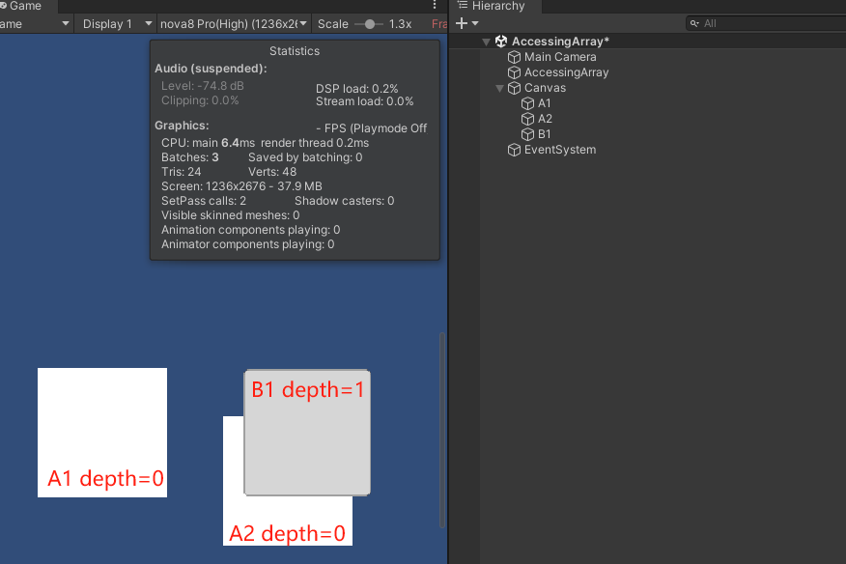Click the Batches: 3 statistic
This screenshot has height=564, width=846.
tap(190, 157)
